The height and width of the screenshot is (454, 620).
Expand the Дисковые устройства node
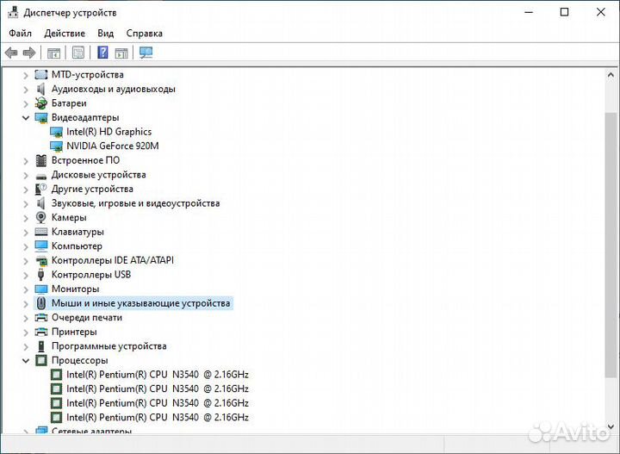pos(26,175)
